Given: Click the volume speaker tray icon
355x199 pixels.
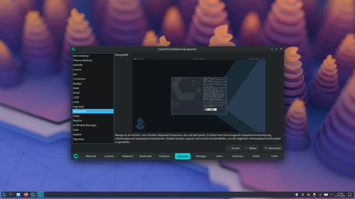Looking at the screenshot, I should [297, 195].
